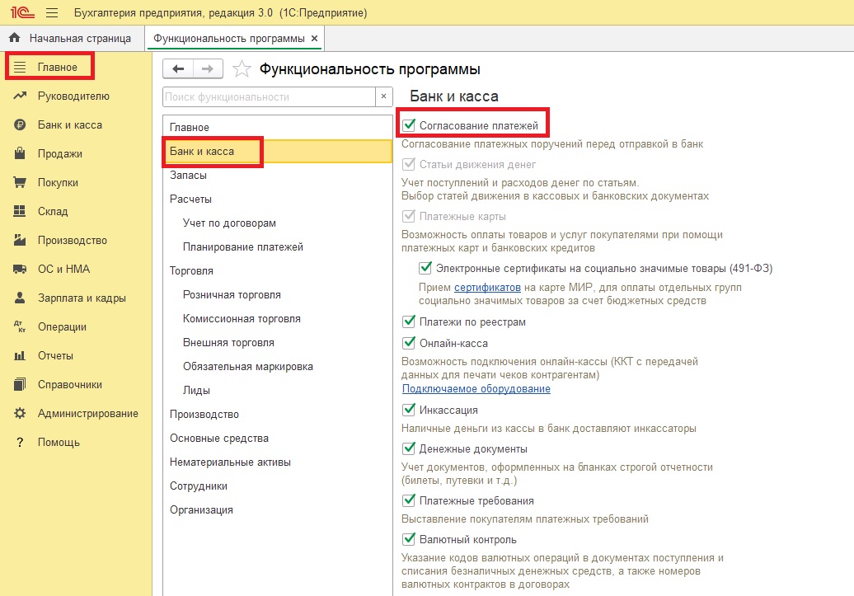Uncheck Согласование платежей checkbox
This screenshot has height=596, width=854.
coord(409,125)
